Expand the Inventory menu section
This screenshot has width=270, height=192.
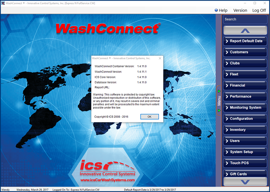click(245, 130)
